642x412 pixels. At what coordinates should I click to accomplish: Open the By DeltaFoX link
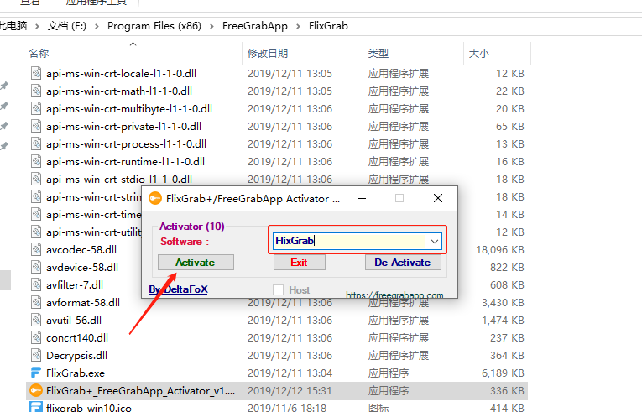[178, 289]
